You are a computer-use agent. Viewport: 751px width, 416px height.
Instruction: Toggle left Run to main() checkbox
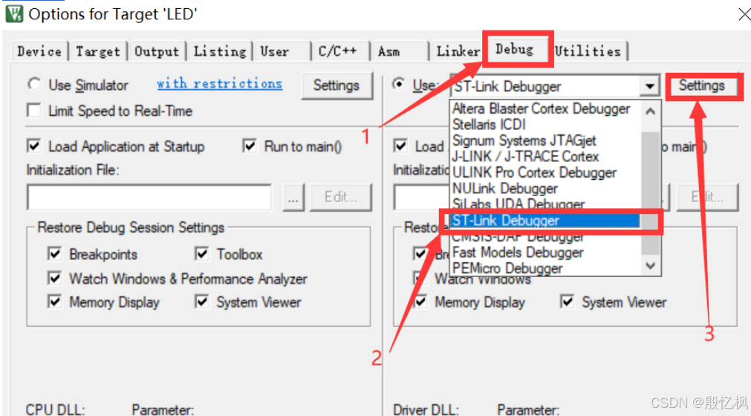point(250,146)
